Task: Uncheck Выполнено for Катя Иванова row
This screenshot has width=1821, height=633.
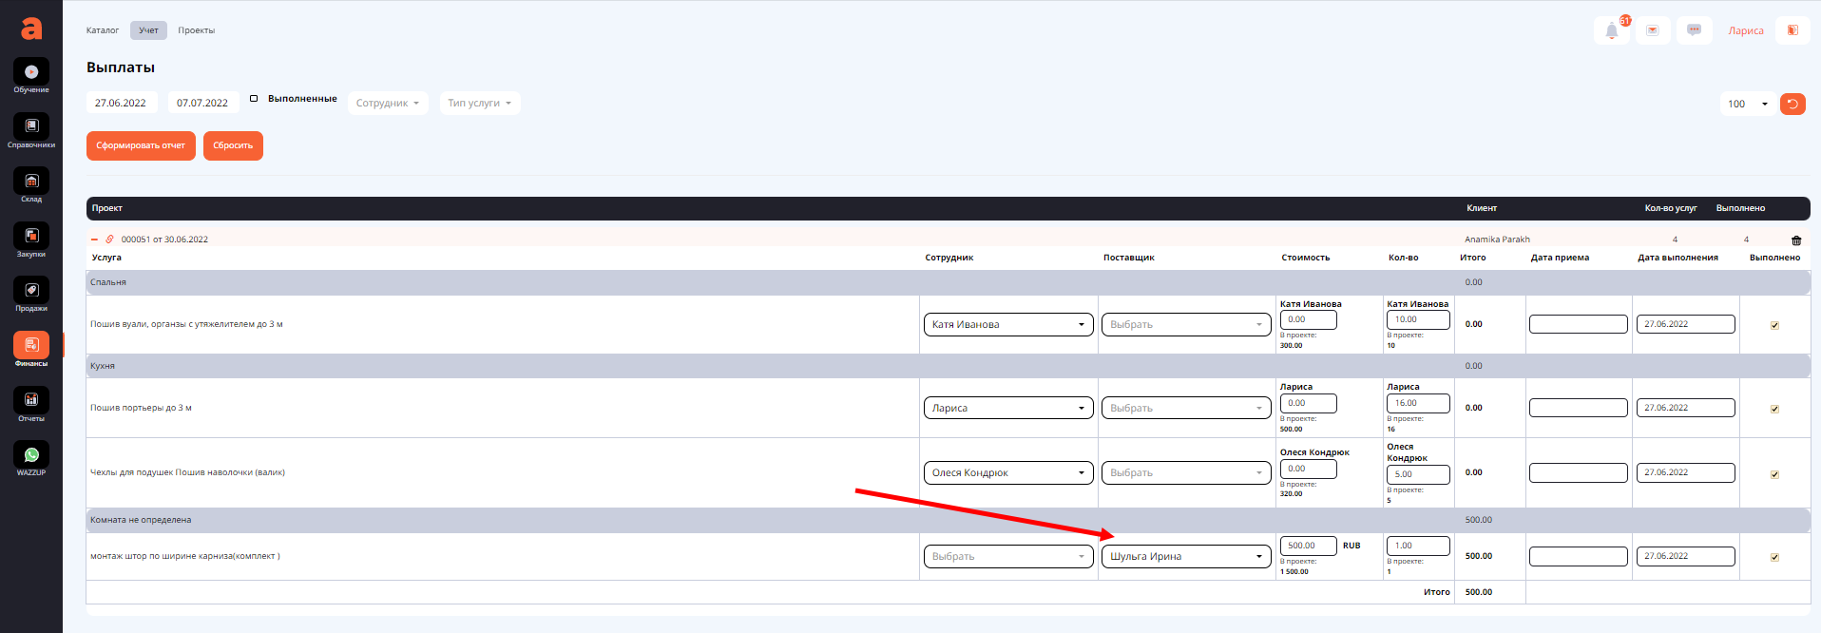Action: (x=1774, y=325)
